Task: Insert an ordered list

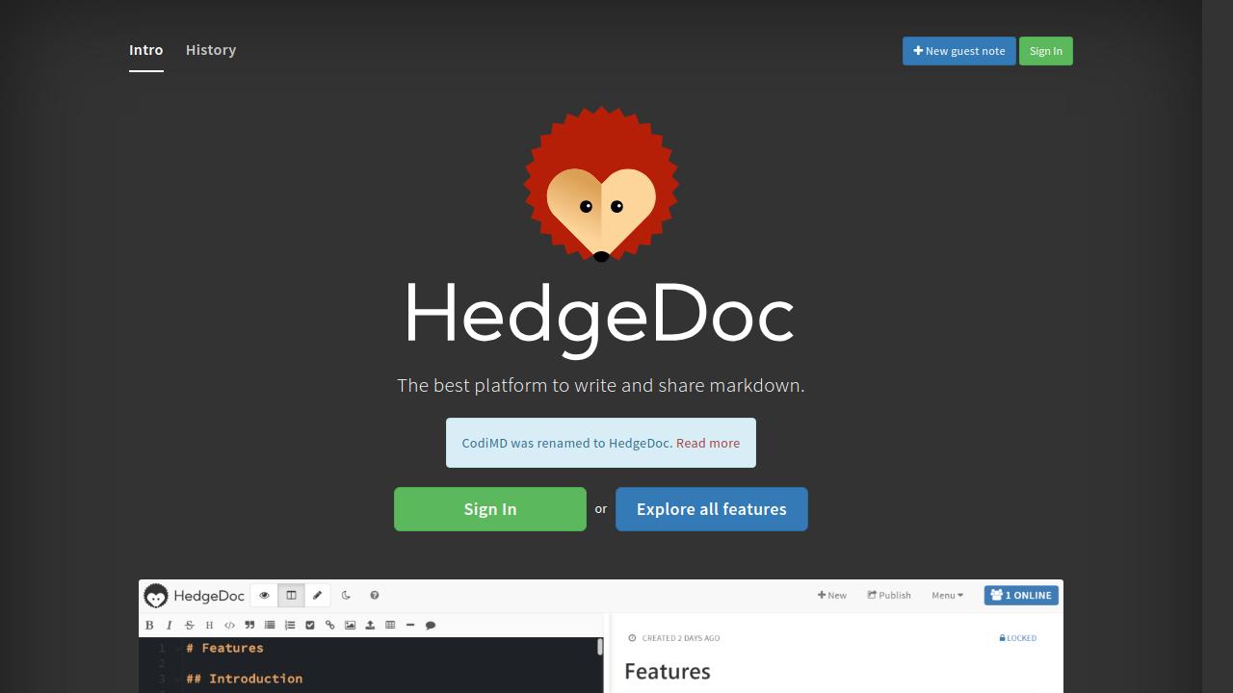Action: click(290, 625)
